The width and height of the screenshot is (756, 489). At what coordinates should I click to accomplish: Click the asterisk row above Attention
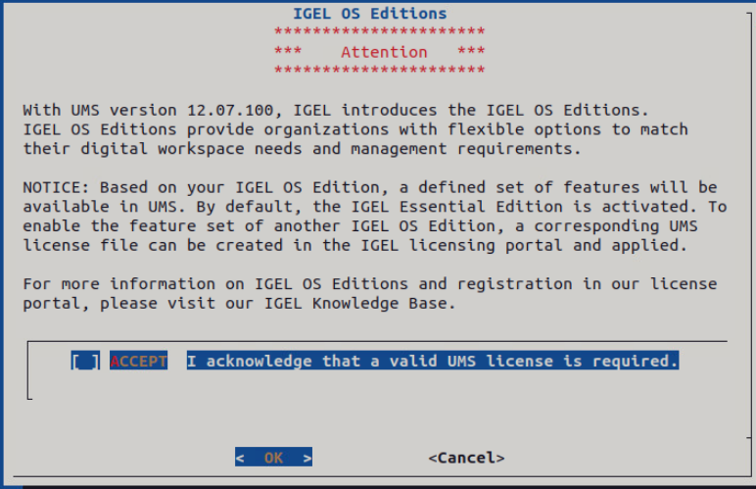(x=379, y=33)
